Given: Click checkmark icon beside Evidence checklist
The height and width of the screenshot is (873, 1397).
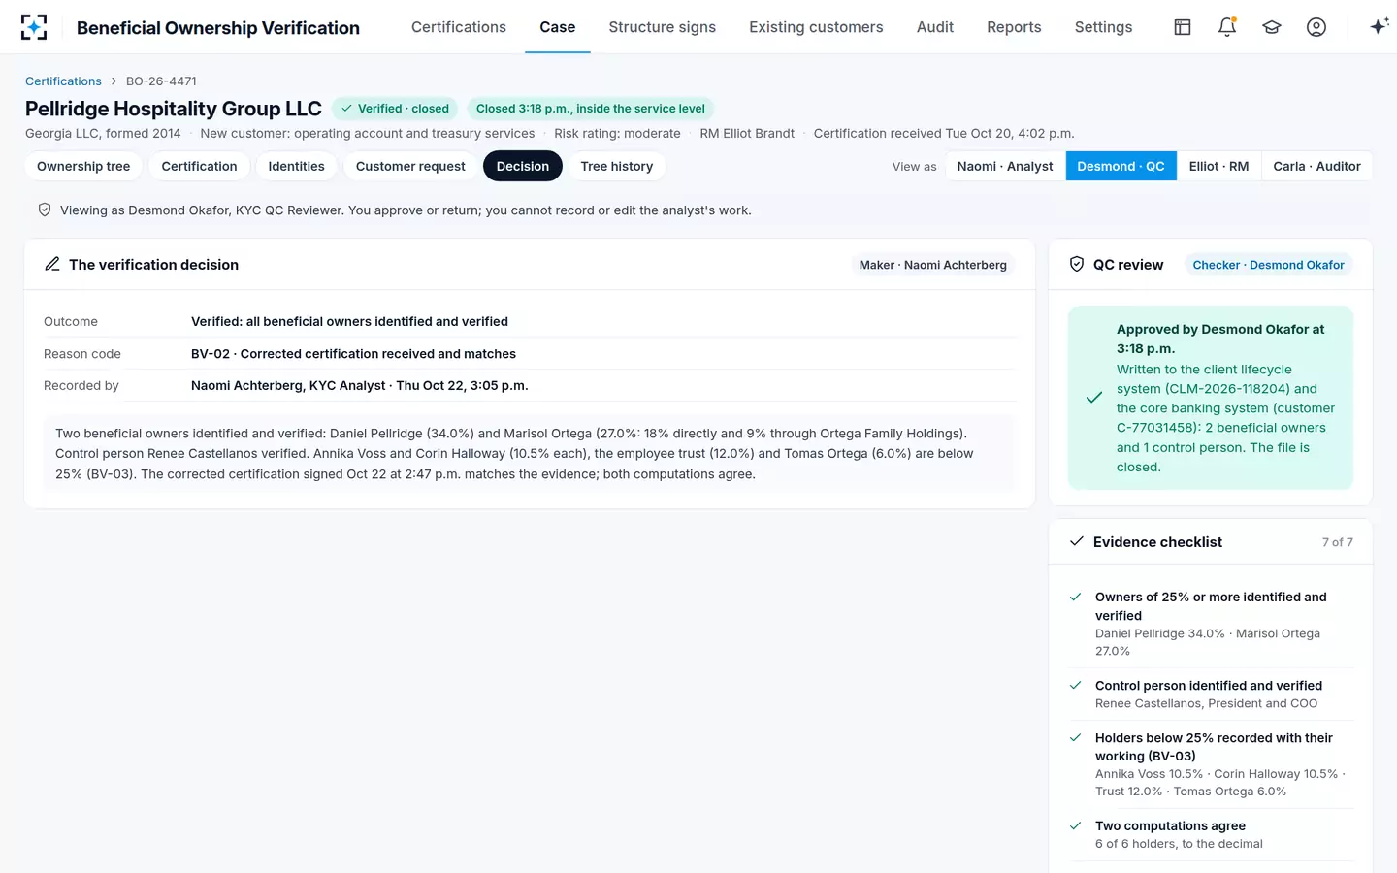Looking at the screenshot, I should click(1077, 541).
